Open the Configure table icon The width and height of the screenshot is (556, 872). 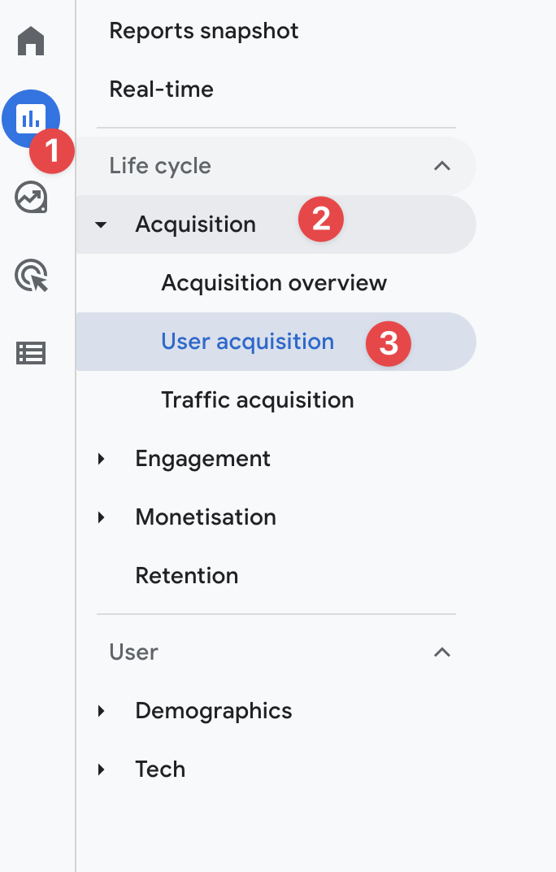pyautogui.click(x=31, y=353)
